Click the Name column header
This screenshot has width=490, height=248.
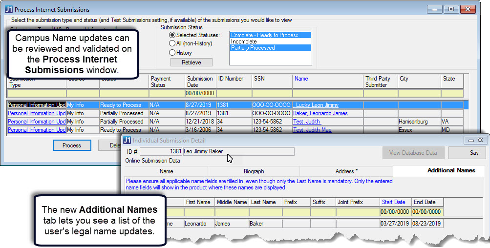(x=301, y=78)
